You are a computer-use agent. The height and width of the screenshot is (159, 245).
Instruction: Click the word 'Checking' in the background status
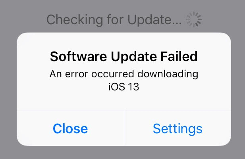pyautogui.click(x=75, y=20)
